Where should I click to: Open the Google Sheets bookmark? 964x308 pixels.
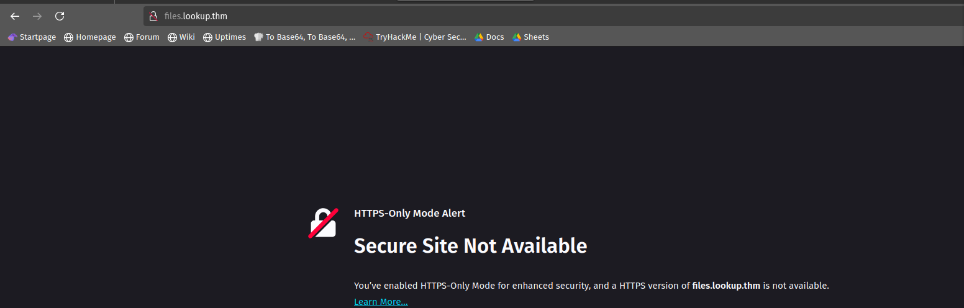[530, 37]
